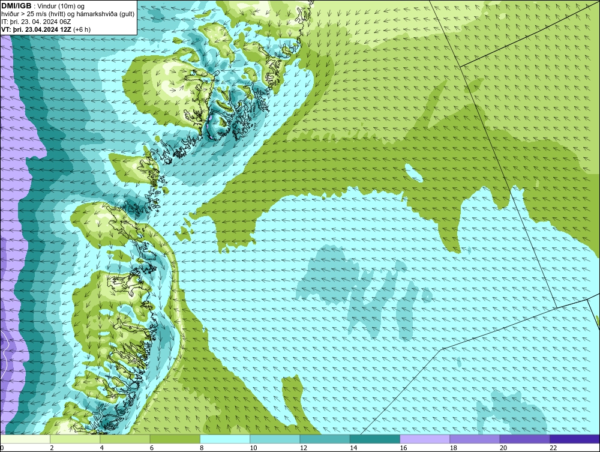Click the "0" label on the wind scale
600x452 pixels.
tap(2, 448)
